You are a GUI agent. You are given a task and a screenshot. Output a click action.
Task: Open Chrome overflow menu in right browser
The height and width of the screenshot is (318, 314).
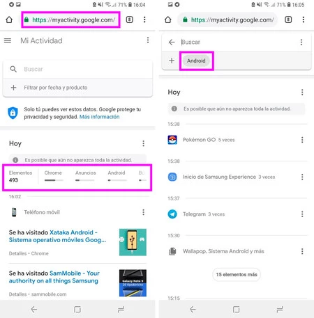coord(304,19)
